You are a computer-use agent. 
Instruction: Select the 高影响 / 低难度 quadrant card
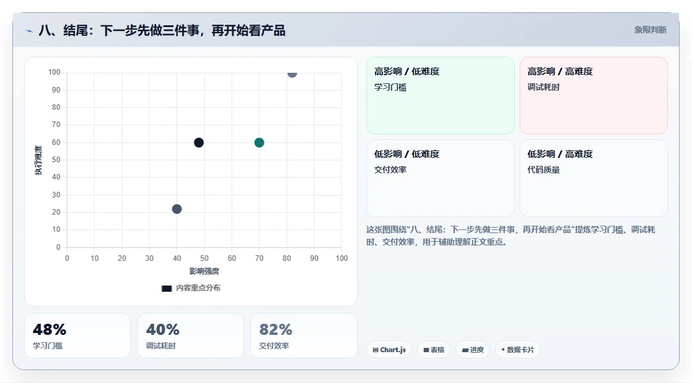[x=441, y=95]
